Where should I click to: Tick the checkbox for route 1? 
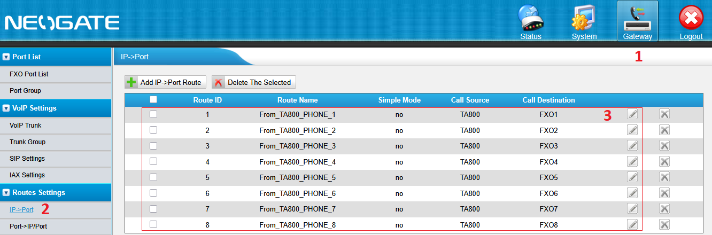(x=153, y=114)
